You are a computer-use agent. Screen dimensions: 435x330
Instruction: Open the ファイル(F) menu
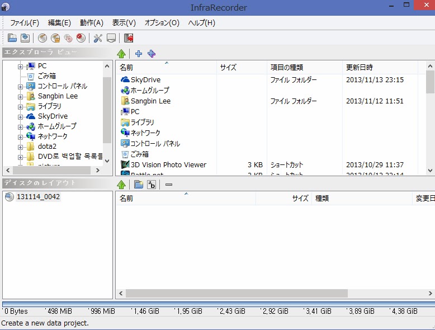click(25, 23)
